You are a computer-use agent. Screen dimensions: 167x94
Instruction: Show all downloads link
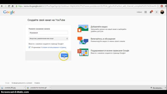click(158, 88)
